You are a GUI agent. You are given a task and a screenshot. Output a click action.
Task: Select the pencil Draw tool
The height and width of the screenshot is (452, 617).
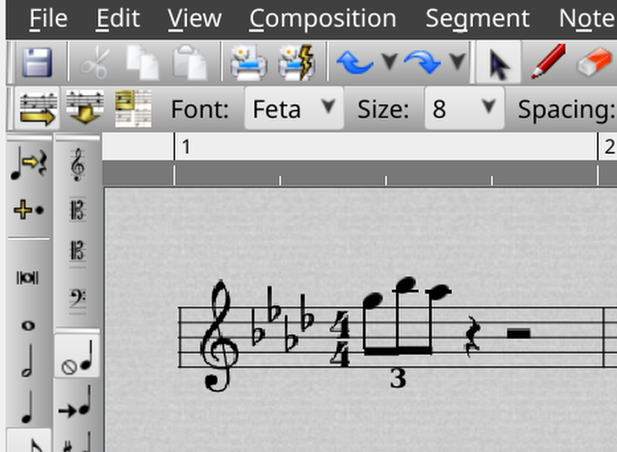[x=547, y=63]
